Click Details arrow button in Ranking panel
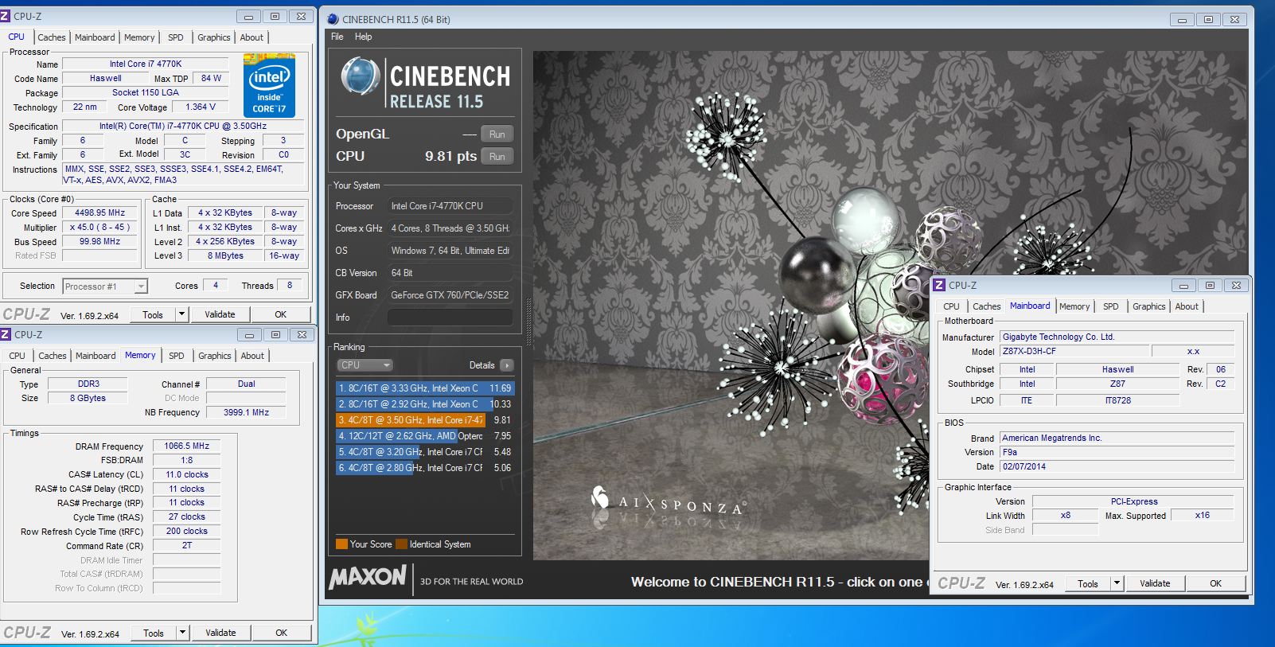This screenshot has height=647, width=1275. [507, 365]
